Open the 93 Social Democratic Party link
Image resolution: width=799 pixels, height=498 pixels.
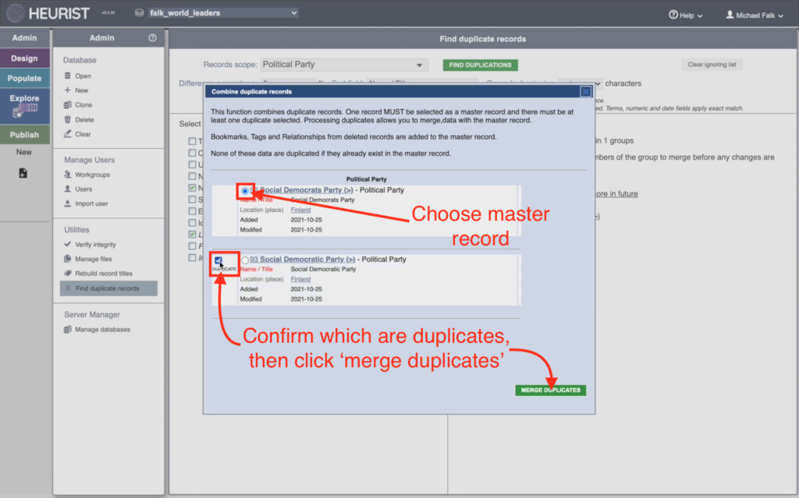302,260
